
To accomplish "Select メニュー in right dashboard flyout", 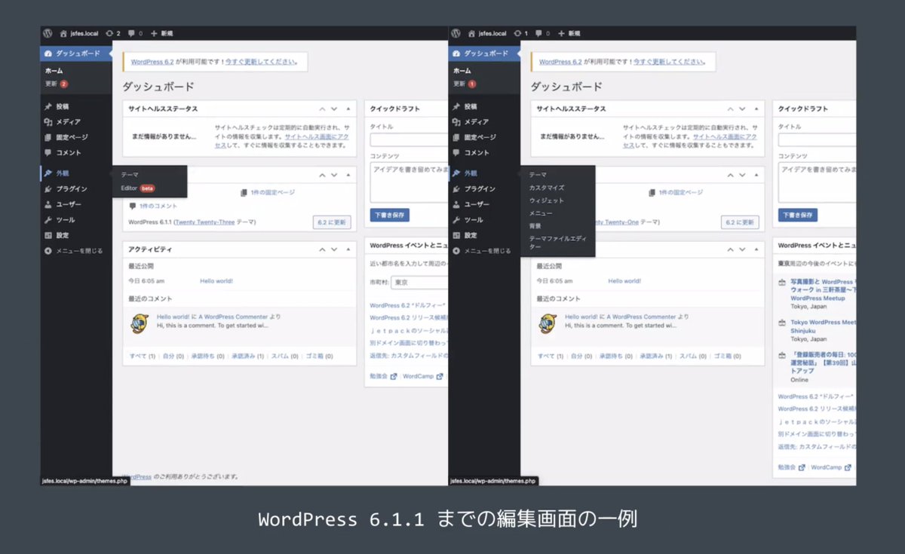I will click(541, 213).
